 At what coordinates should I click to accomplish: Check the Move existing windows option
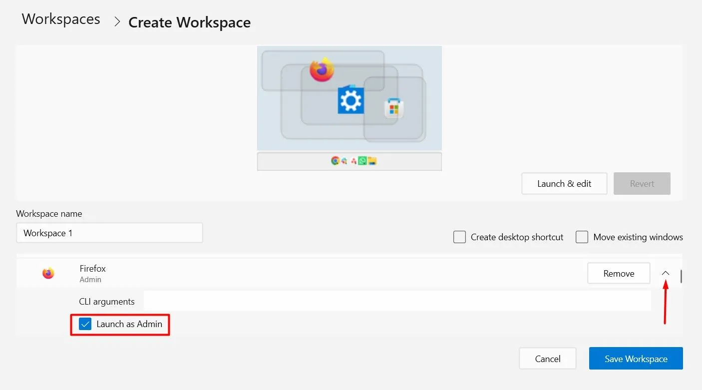click(x=582, y=237)
